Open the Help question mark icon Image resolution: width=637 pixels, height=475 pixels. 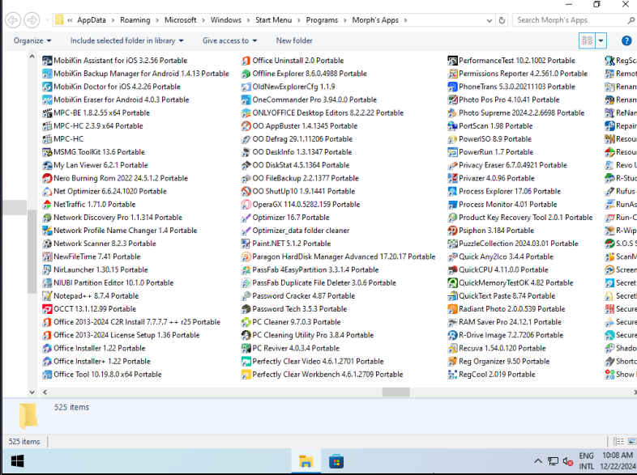[x=626, y=40]
